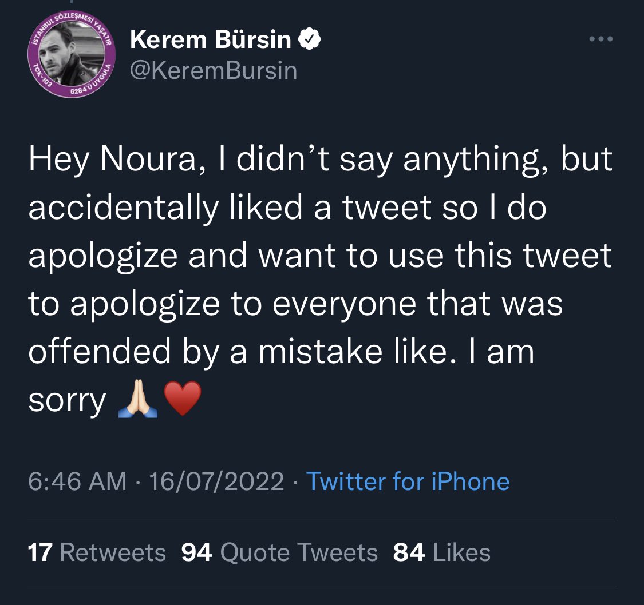Viewport: 644px width, 605px height.
Task: Click the red heart emoji
Action: coord(183,400)
